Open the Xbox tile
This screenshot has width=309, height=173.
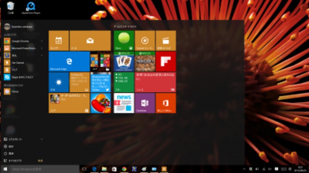tap(124, 41)
